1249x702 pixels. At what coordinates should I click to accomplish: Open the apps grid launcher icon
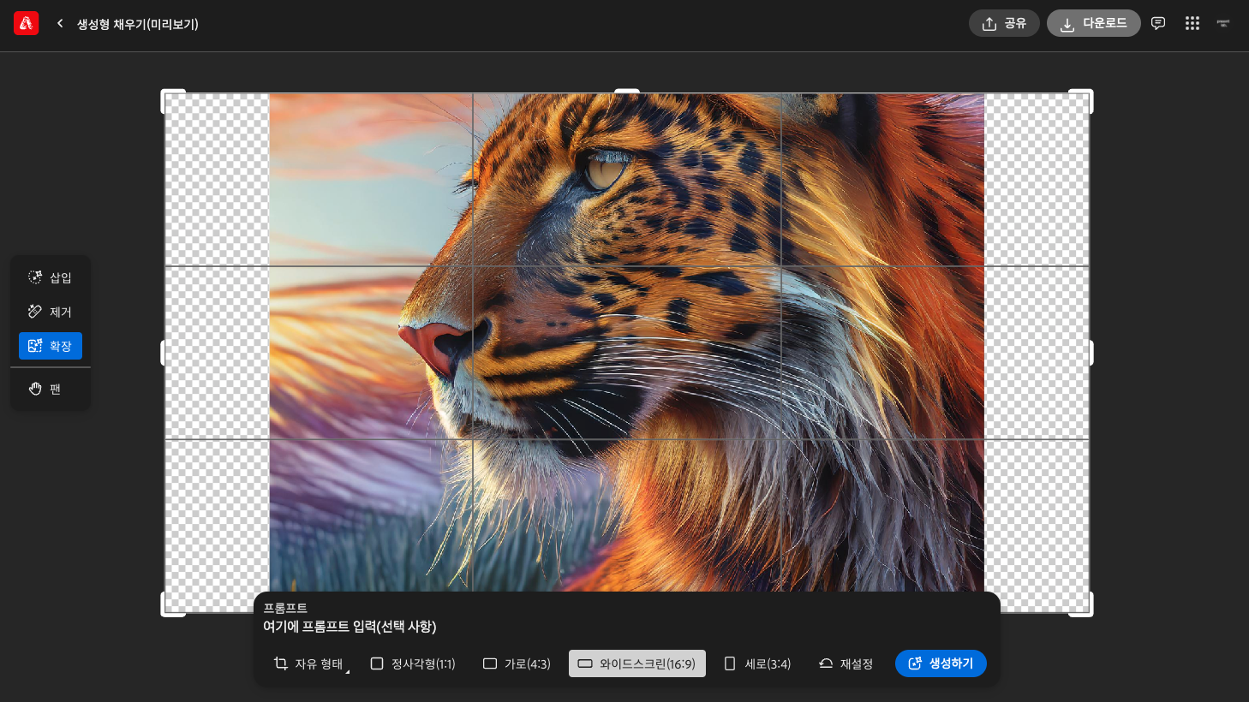point(1192,23)
